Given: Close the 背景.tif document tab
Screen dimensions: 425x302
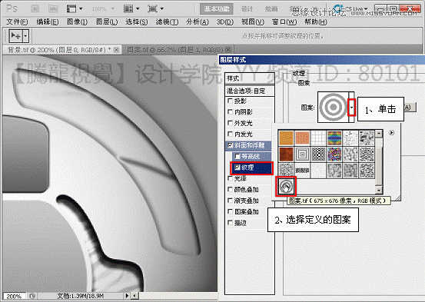Looking at the screenshot, I should 116,50.
